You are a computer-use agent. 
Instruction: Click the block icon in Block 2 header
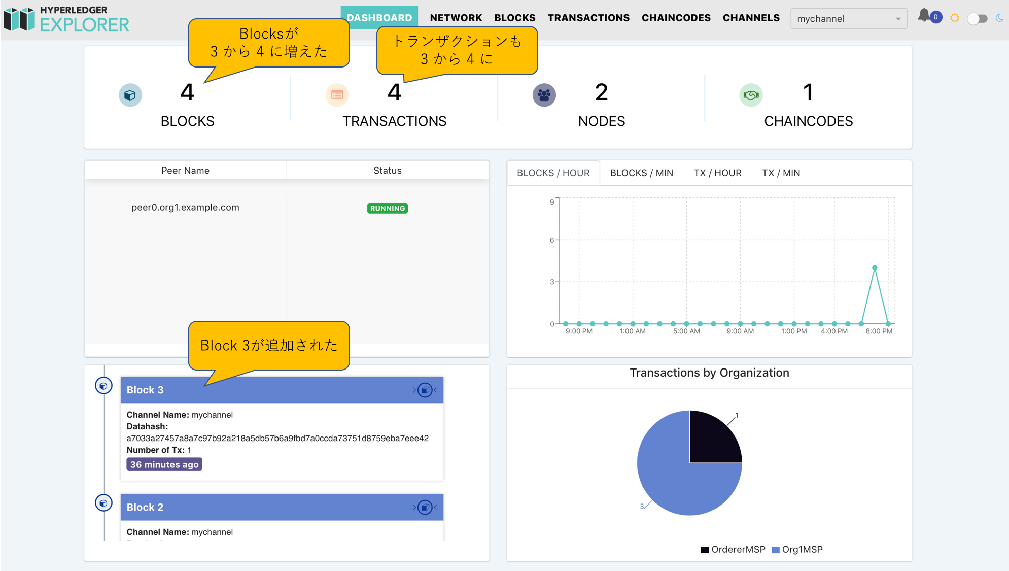tap(425, 507)
